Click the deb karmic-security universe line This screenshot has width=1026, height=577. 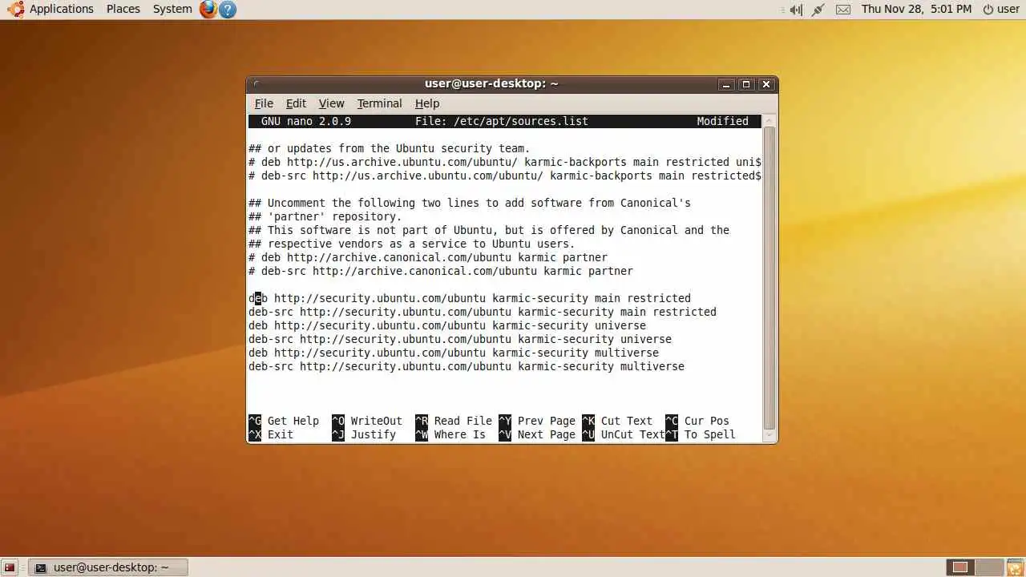pos(447,325)
